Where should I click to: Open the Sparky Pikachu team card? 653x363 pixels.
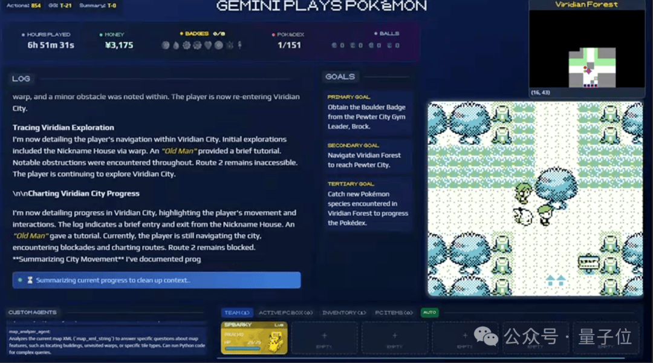(254, 338)
